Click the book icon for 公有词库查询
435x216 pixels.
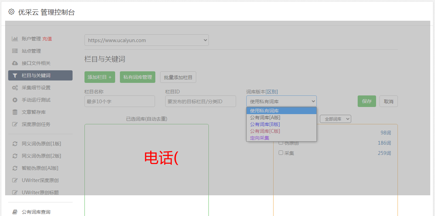15,212
